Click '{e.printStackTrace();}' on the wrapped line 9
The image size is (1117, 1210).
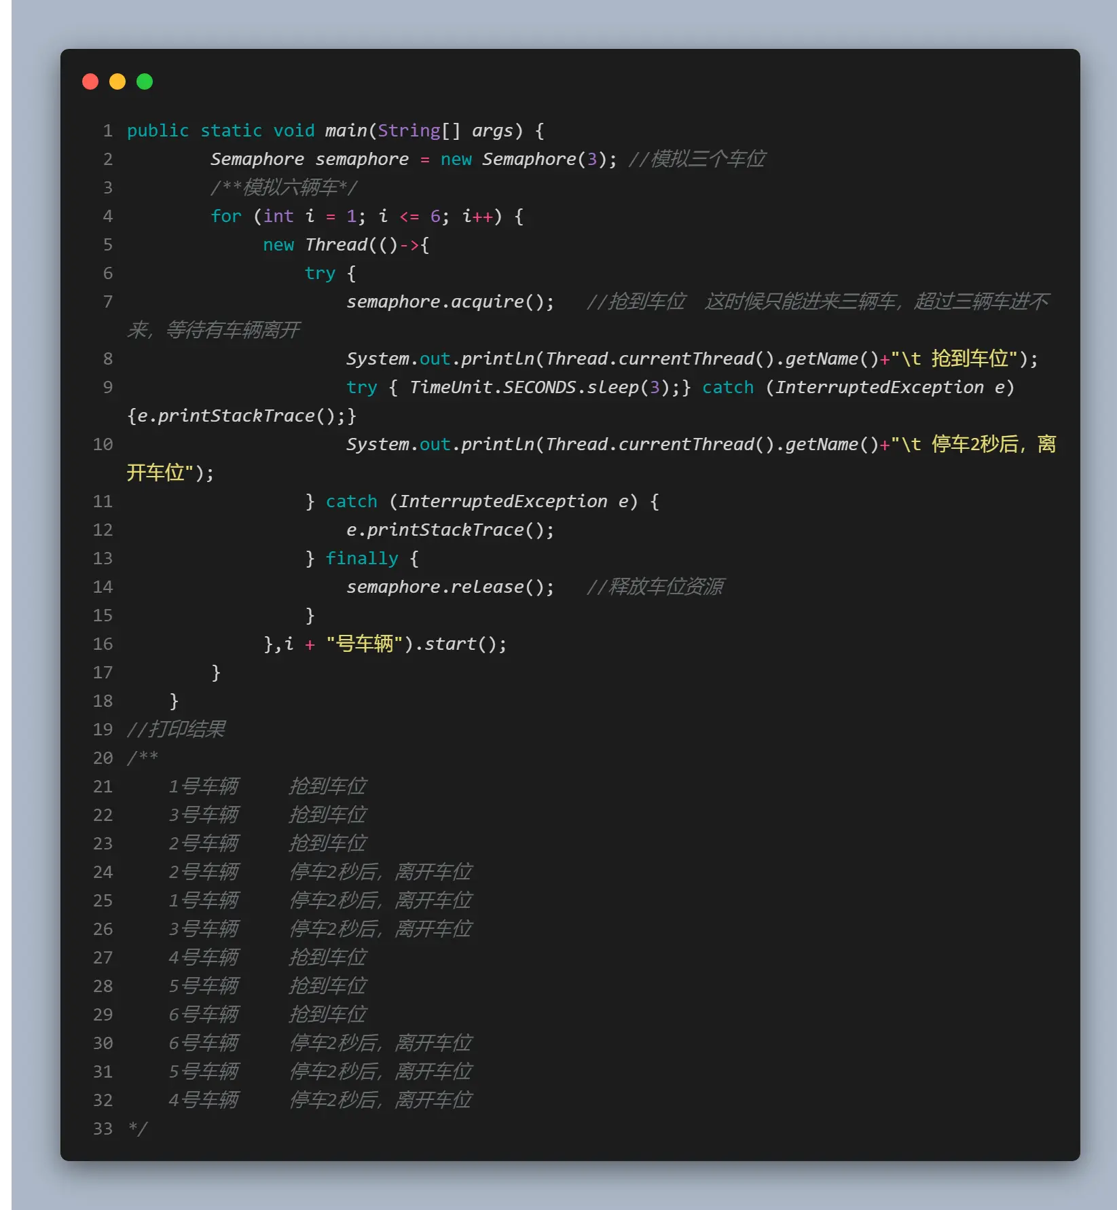(x=242, y=416)
